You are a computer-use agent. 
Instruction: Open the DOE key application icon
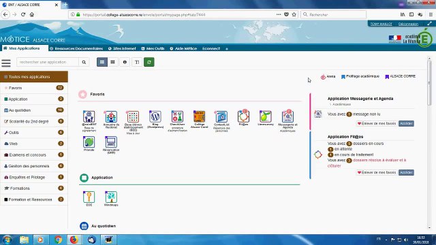[x=89, y=197]
